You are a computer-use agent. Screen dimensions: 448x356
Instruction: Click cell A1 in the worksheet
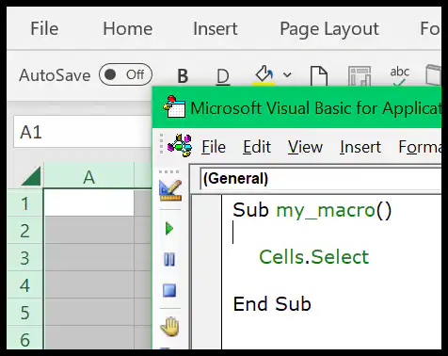point(89,202)
